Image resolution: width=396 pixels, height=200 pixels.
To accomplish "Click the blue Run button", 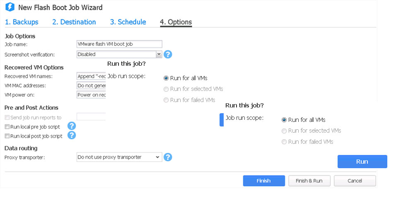I will pyautogui.click(x=362, y=162).
